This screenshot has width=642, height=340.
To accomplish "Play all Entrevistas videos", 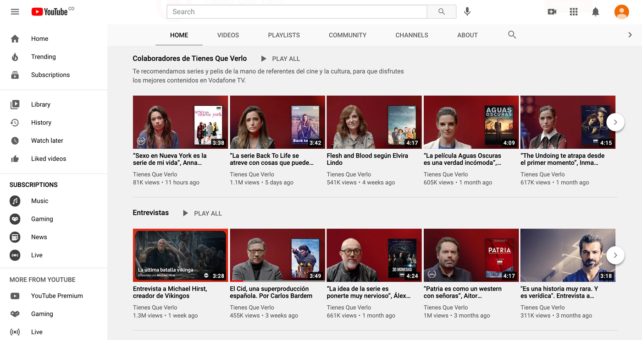I will coord(202,213).
